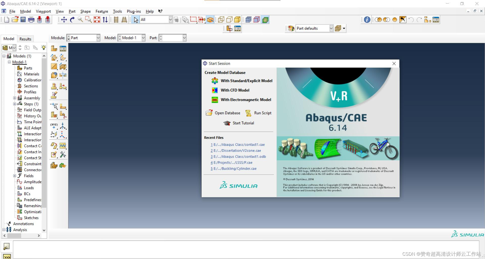Save the model database
The width and height of the screenshot is (485, 259).
pos(23,19)
